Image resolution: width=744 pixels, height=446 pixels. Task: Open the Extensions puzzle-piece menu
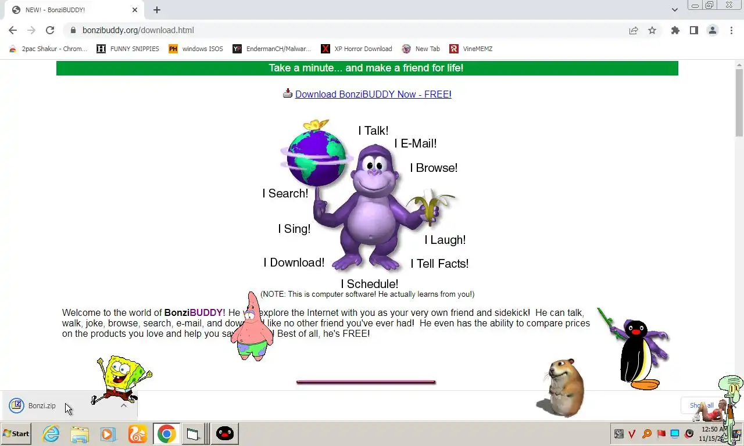click(675, 30)
